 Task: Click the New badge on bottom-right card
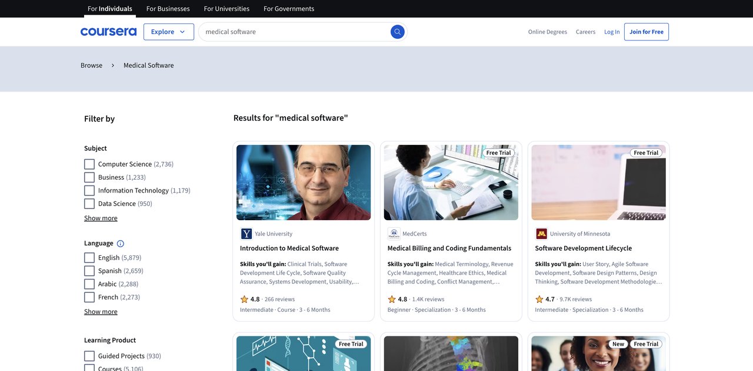pyautogui.click(x=618, y=344)
